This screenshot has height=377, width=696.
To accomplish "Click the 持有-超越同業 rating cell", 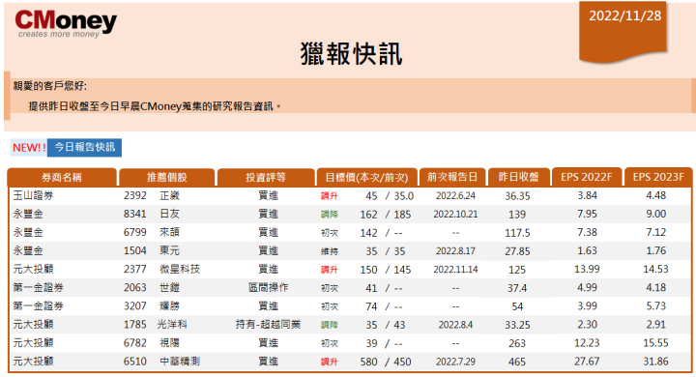I will coord(268,325).
